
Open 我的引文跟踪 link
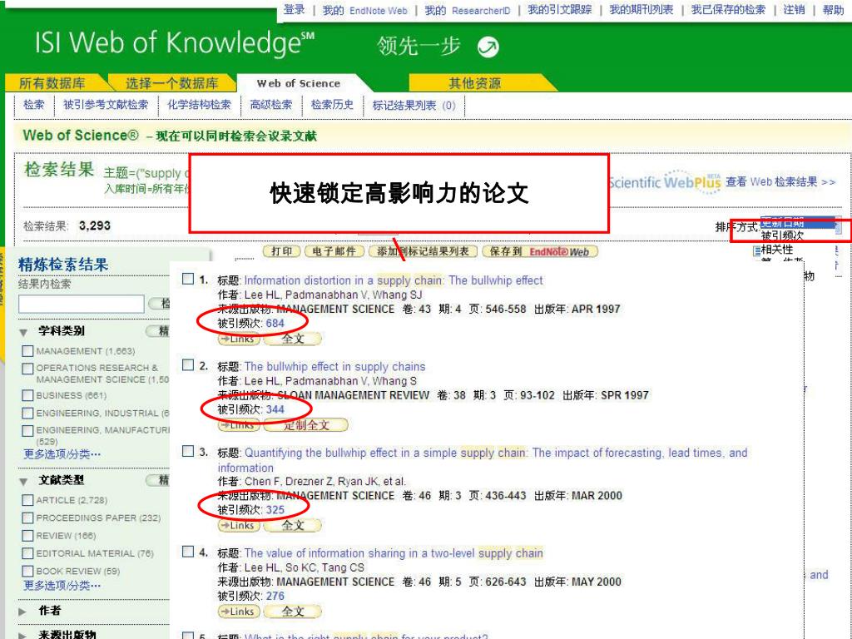coord(560,10)
